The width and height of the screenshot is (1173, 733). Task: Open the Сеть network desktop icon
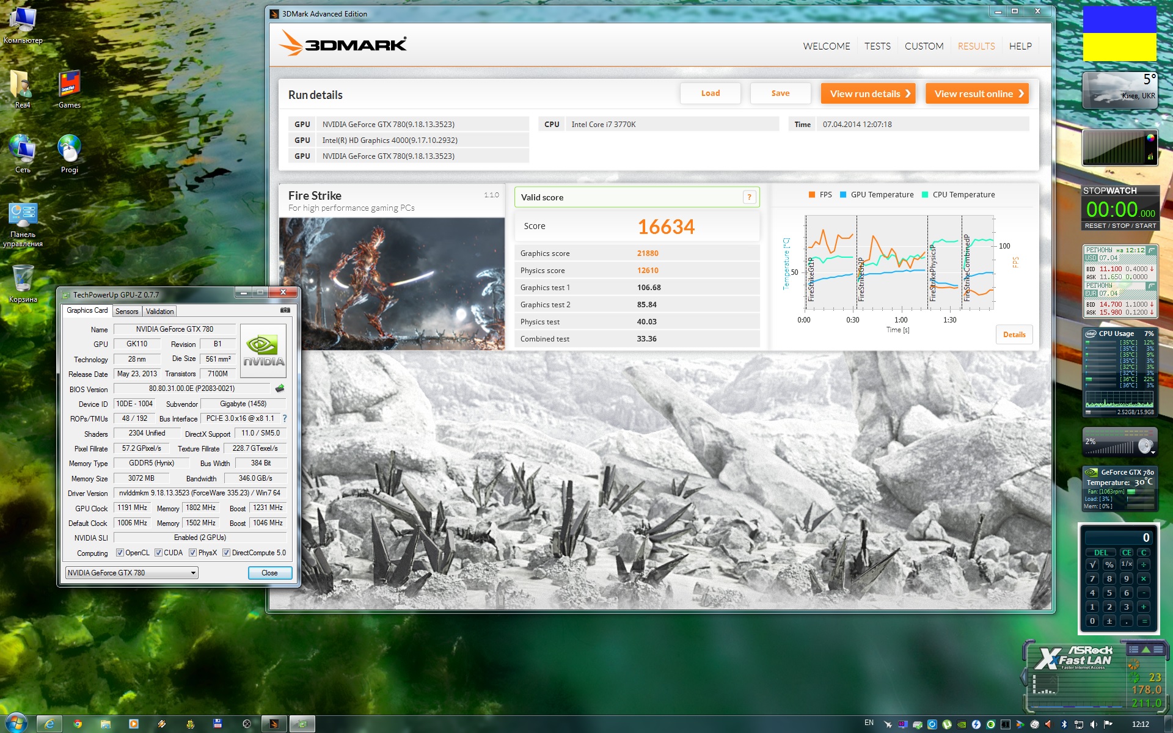click(x=23, y=154)
